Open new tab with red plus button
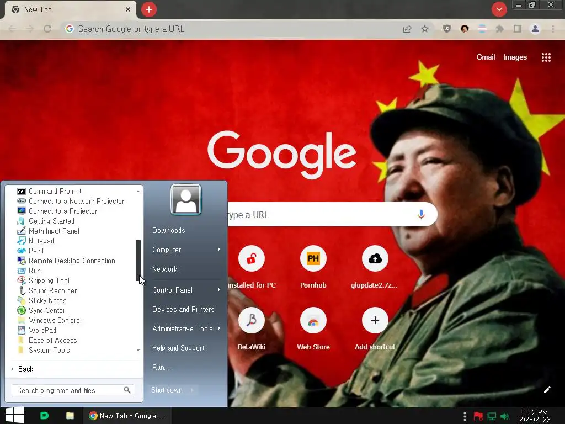This screenshot has height=424, width=565. tap(149, 9)
